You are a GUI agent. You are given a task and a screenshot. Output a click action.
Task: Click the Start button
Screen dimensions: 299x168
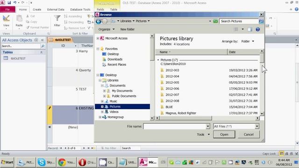tap(7, 162)
